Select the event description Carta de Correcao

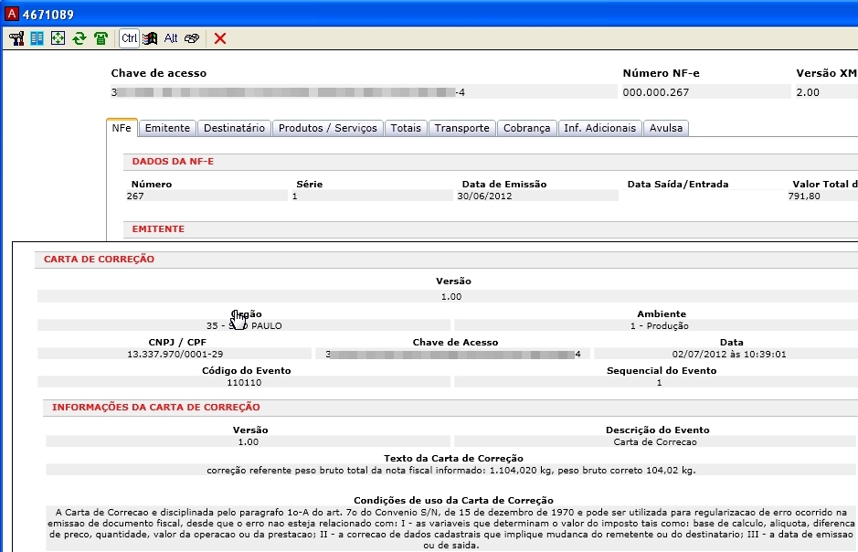[655, 442]
